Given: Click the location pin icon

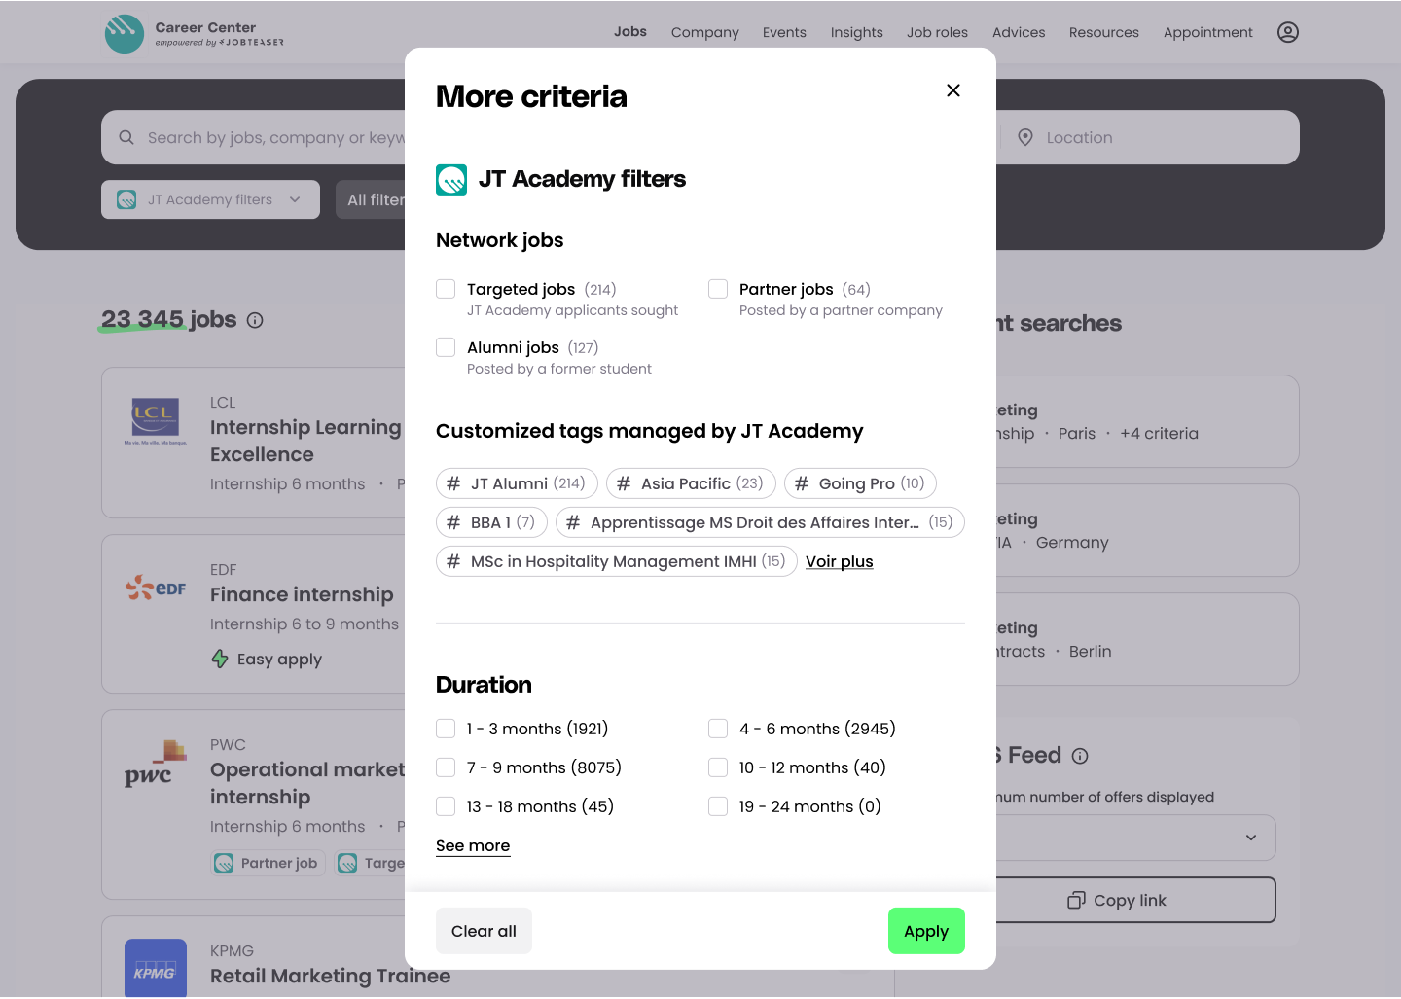Looking at the screenshot, I should pyautogui.click(x=1025, y=137).
